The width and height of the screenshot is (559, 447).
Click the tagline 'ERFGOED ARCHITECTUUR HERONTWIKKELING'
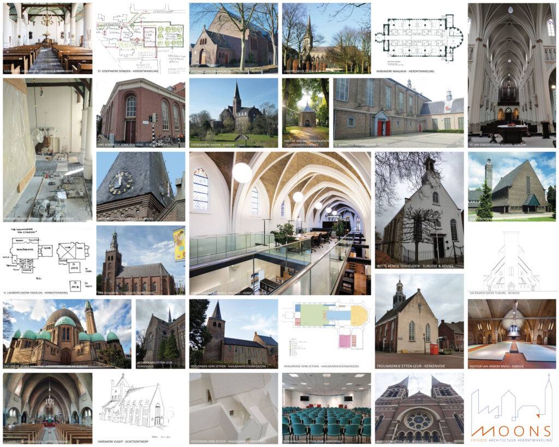click(x=511, y=440)
